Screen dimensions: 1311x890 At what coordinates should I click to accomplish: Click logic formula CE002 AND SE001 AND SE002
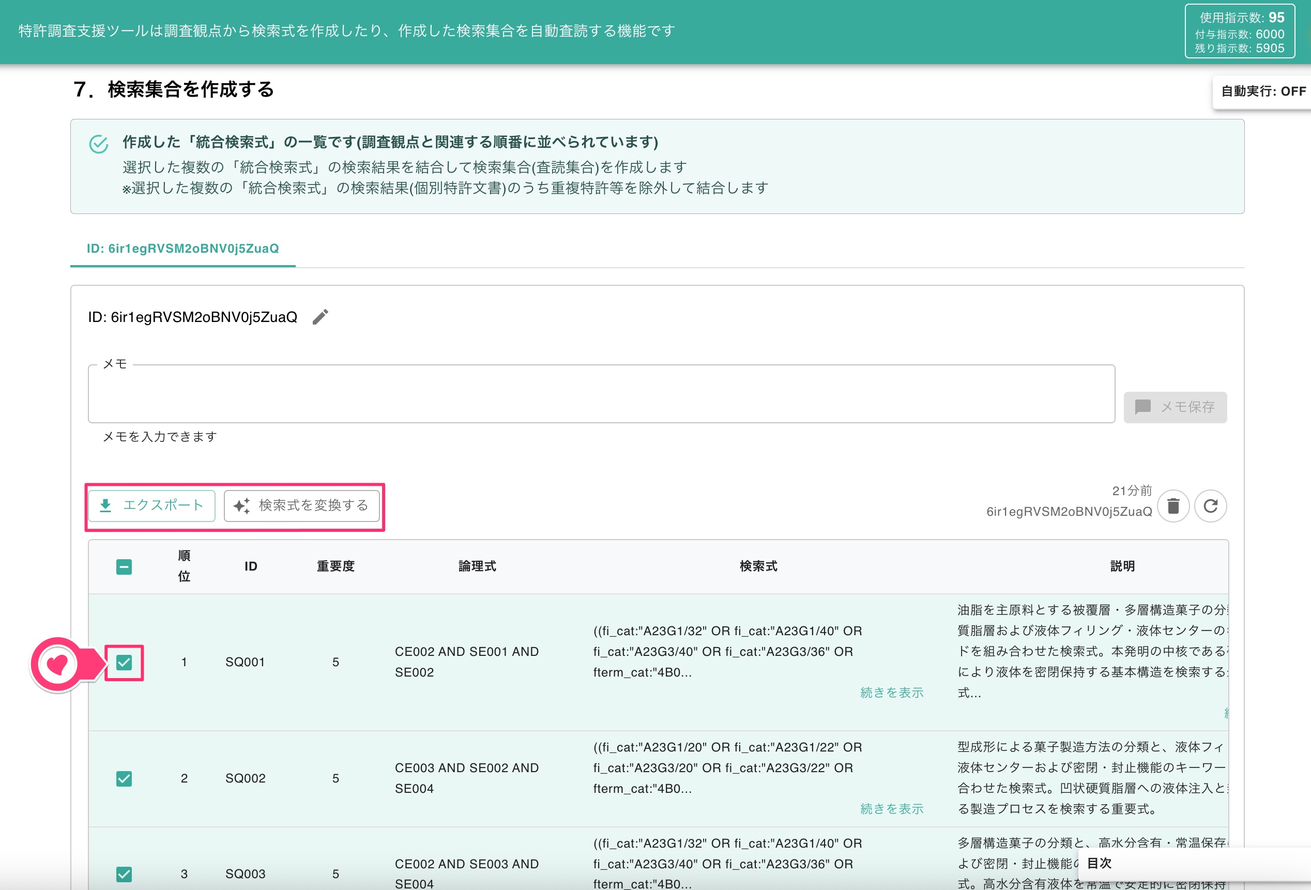466,662
